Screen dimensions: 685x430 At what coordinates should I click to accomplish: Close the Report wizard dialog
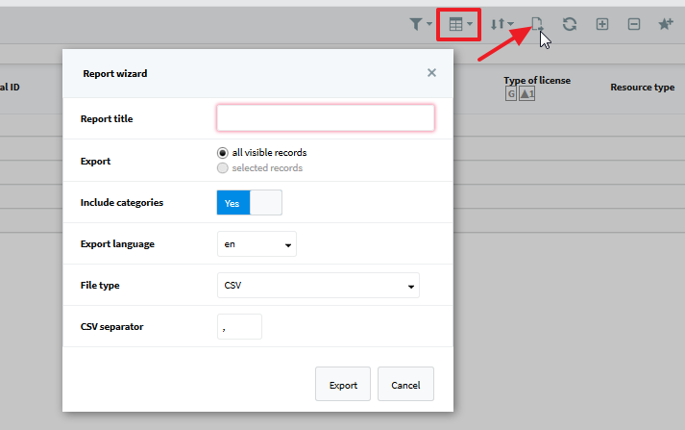[x=431, y=72]
